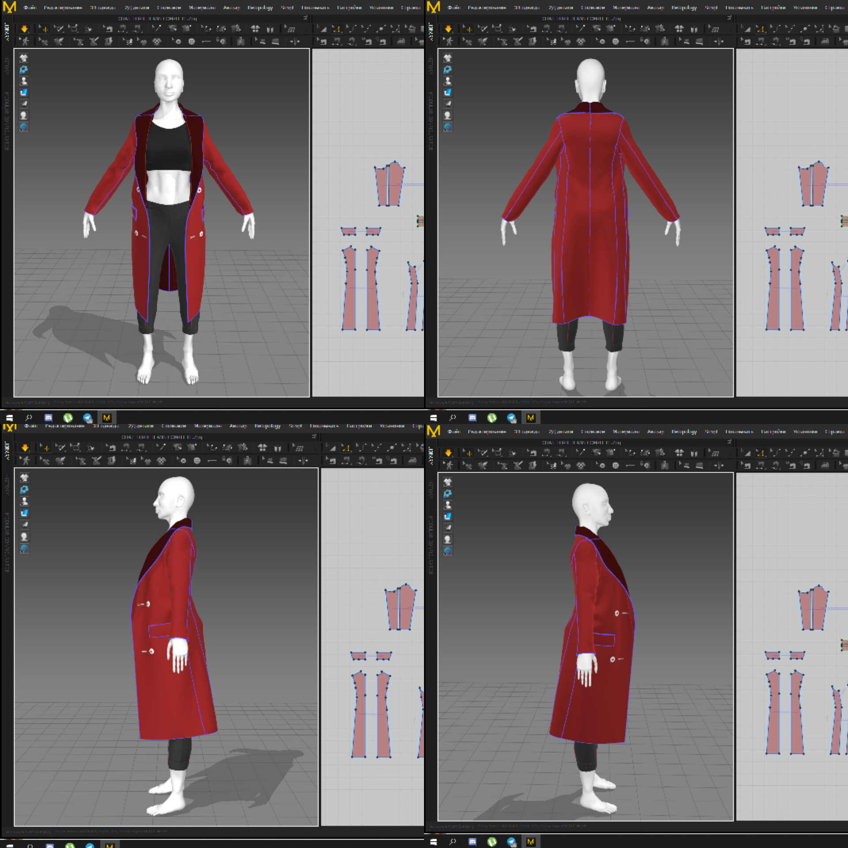Toggle avatar visibility in the viewport sidebar
This screenshot has width=848, height=848.
[24, 81]
